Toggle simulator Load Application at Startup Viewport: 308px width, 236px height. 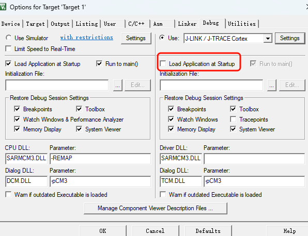point(8,63)
